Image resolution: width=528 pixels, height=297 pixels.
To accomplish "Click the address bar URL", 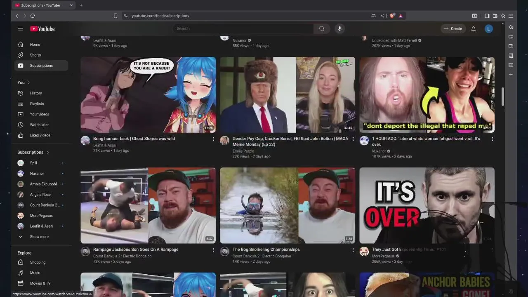I will point(160,16).
